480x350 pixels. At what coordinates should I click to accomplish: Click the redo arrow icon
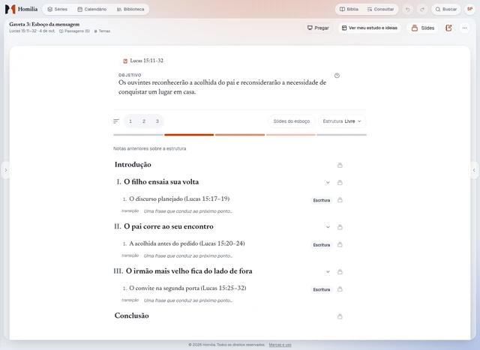422,9
